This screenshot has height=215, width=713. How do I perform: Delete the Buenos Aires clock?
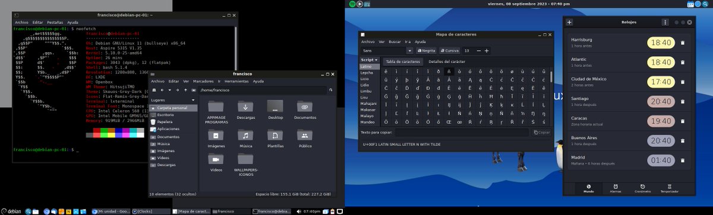point(683,140)
